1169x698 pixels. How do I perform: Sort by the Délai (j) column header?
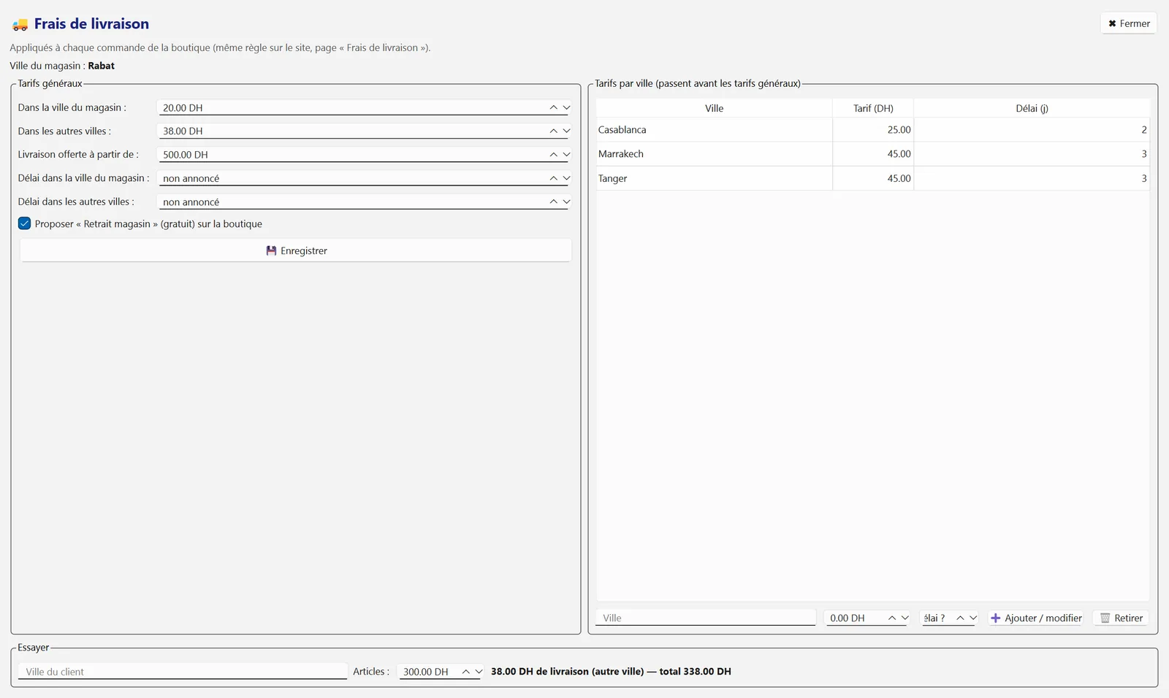point(1032,108)
